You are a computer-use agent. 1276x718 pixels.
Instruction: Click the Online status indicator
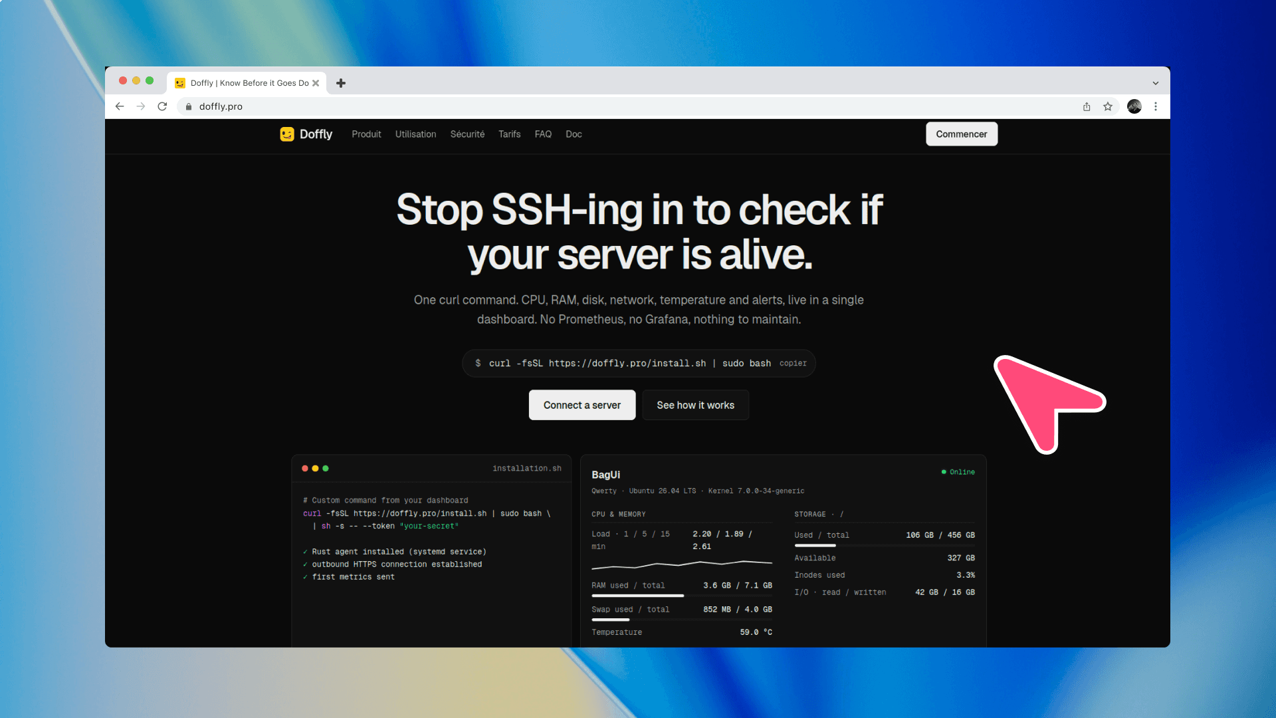point(958,472)
